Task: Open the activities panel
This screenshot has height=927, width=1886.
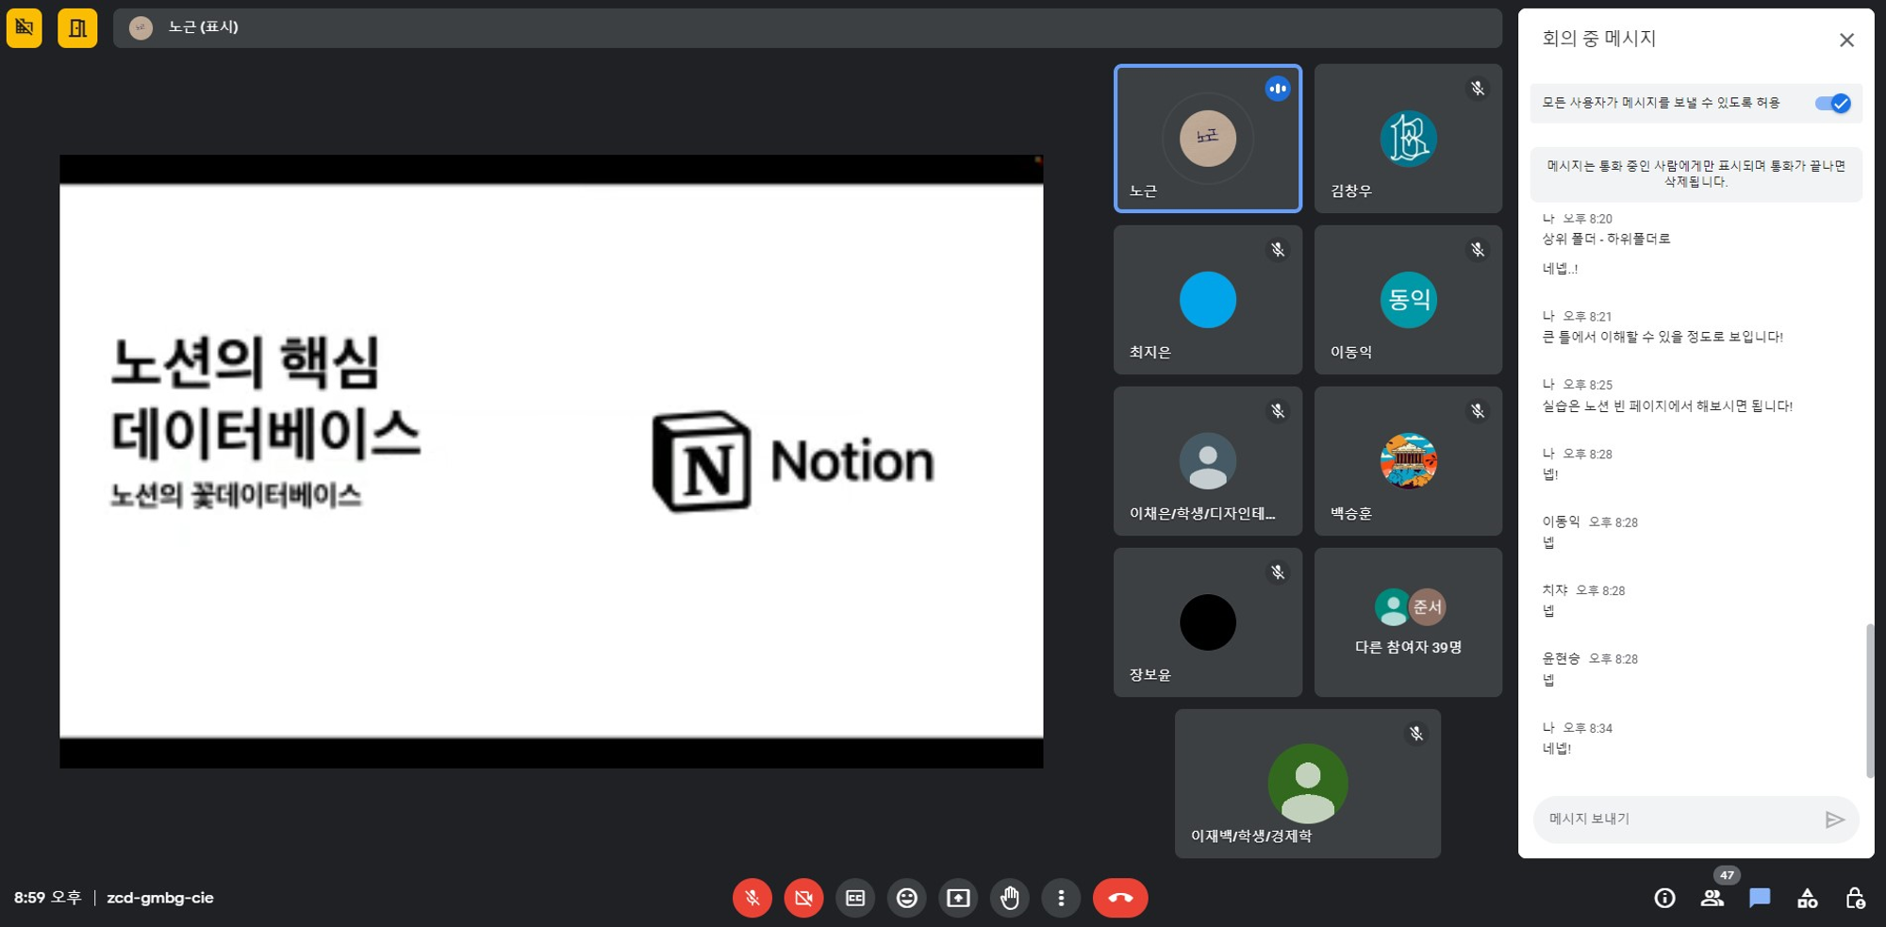Action: tap(1808, 898)
